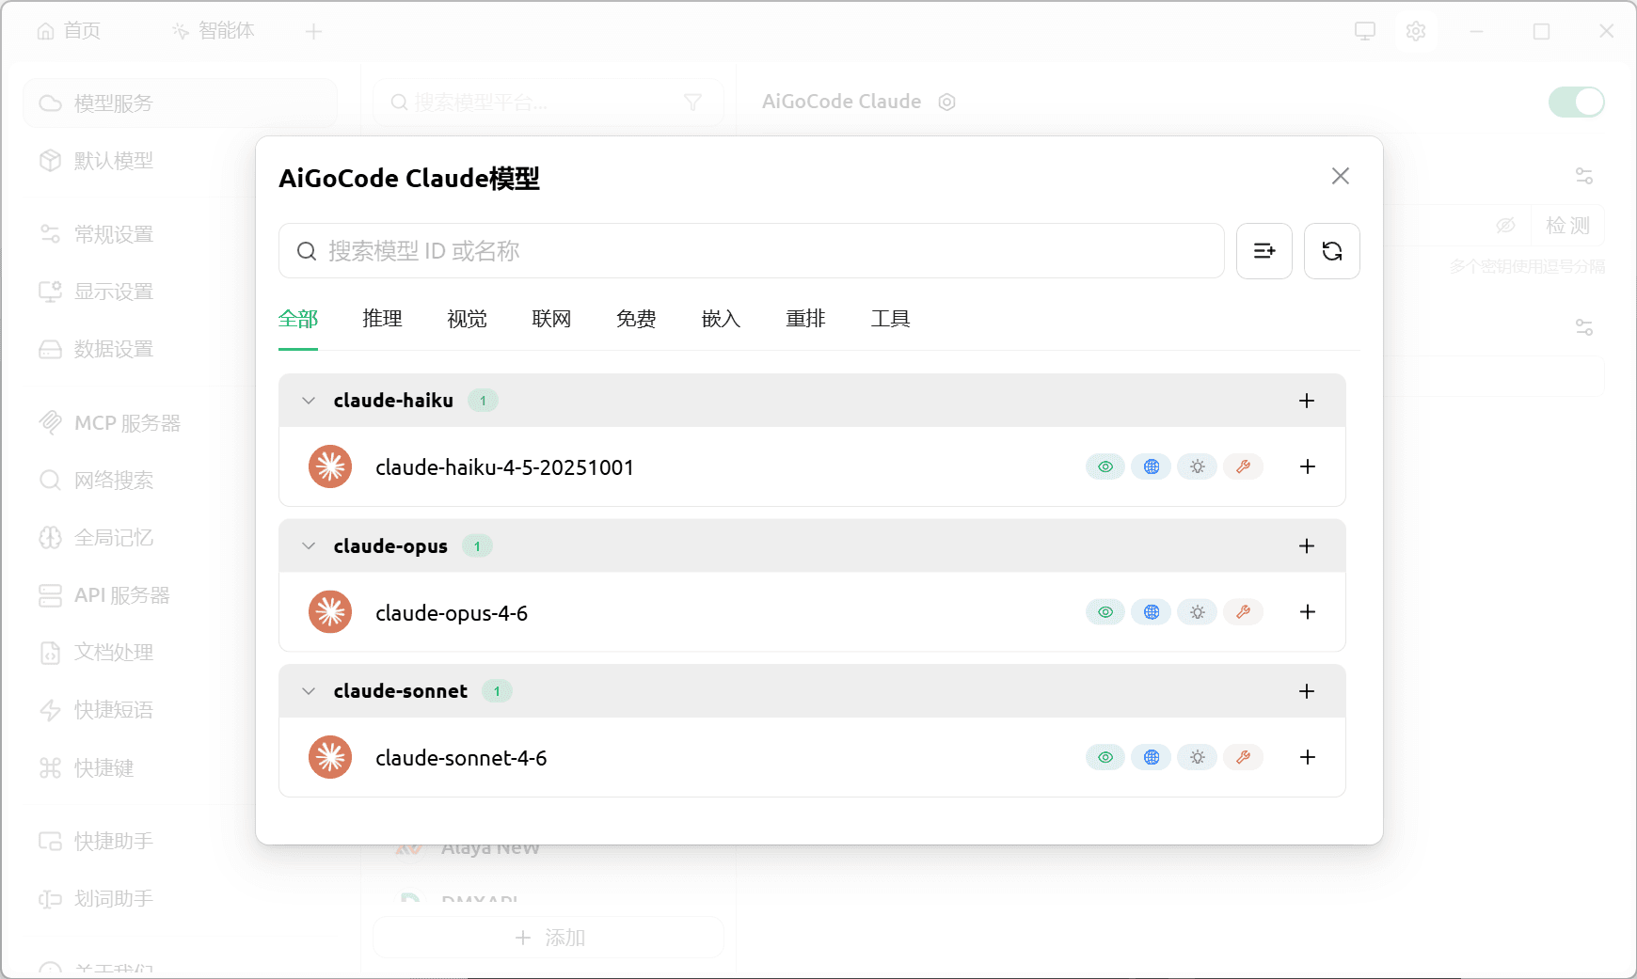Click web globe tag on claude-sonnet-4-6

[x=1152, y=757]
